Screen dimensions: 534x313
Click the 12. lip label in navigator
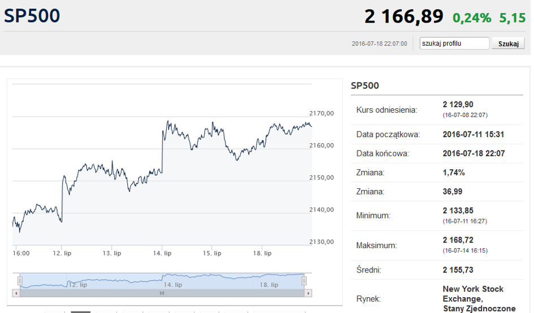[x=78, y=285]
